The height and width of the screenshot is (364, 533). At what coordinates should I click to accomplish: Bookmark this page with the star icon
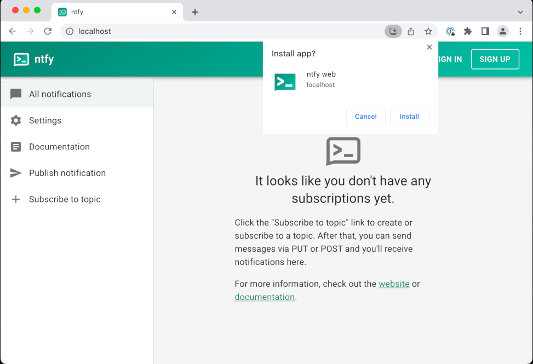click(x=428, y=31)
